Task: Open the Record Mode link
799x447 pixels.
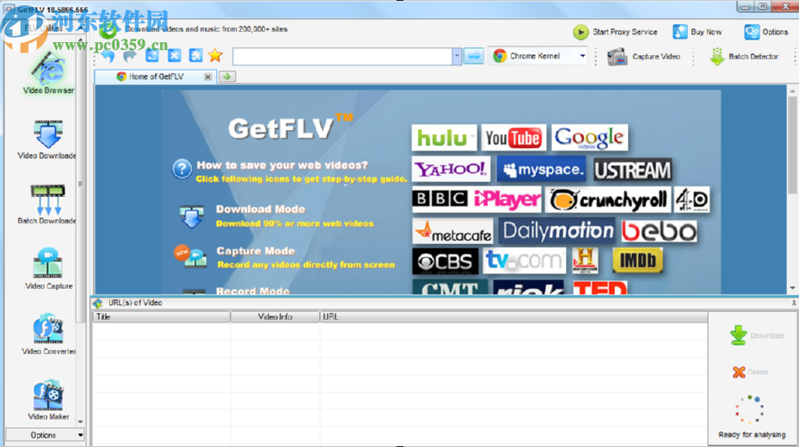Action: click(253, 291)
